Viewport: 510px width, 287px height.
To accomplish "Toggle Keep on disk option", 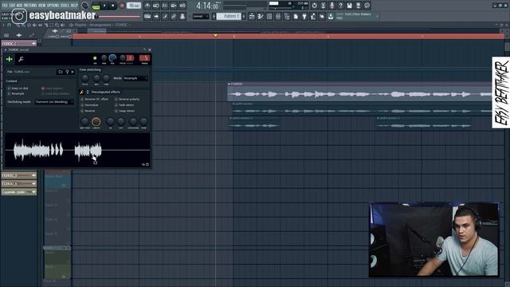I will [18, 88].
